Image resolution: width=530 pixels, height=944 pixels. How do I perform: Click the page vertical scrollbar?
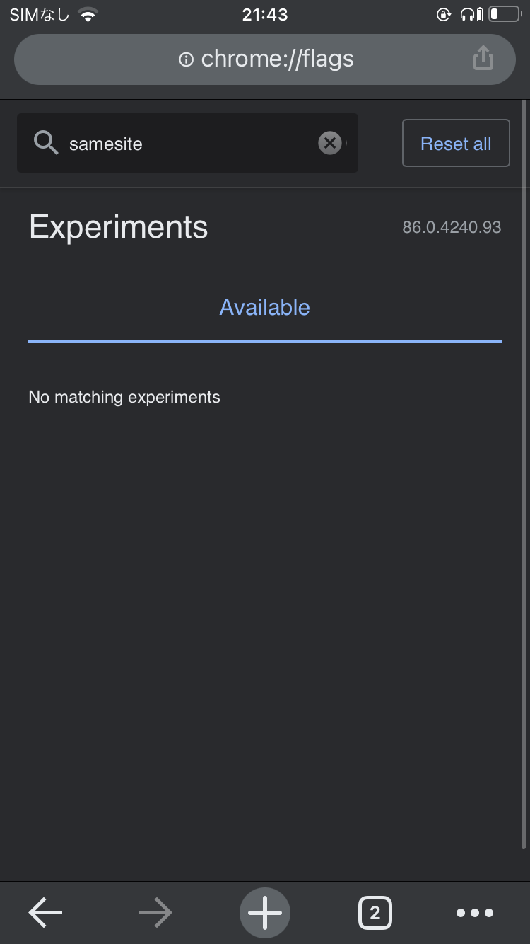[524, 474]
